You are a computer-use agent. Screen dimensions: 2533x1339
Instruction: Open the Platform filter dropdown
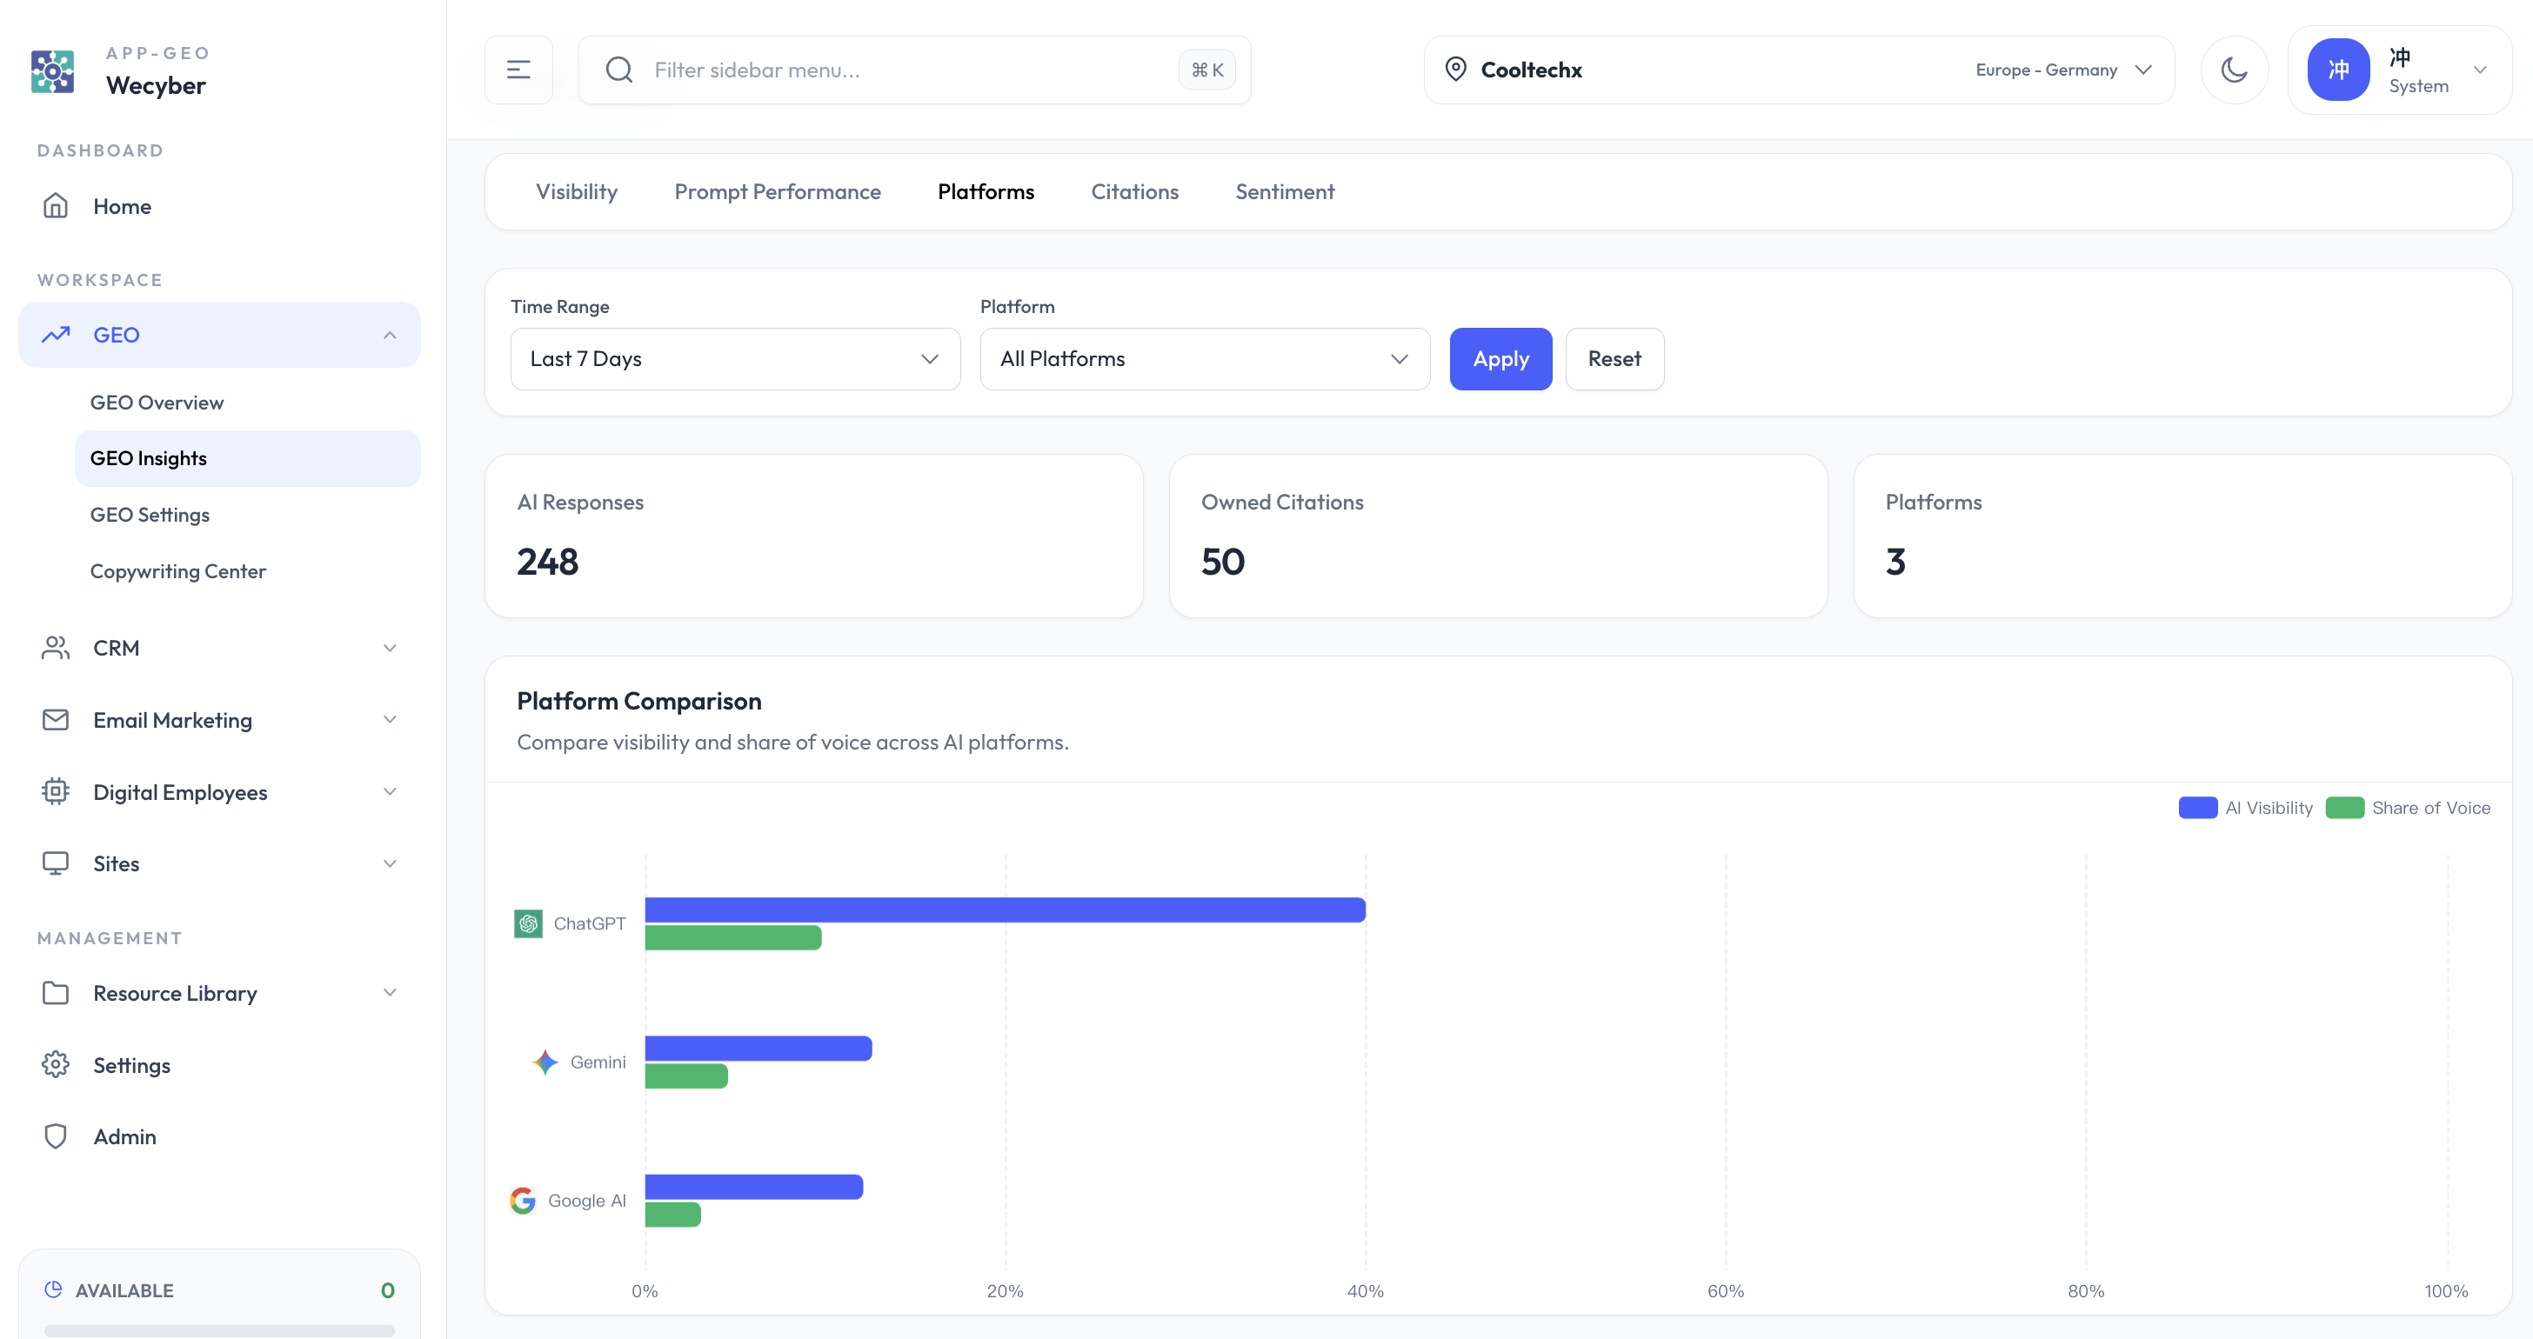(x=1205, y=359)
